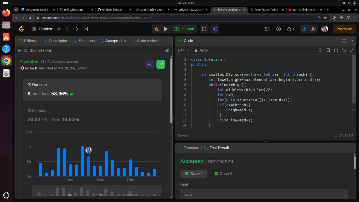Open the notes sticky icon

pos(204,29)
